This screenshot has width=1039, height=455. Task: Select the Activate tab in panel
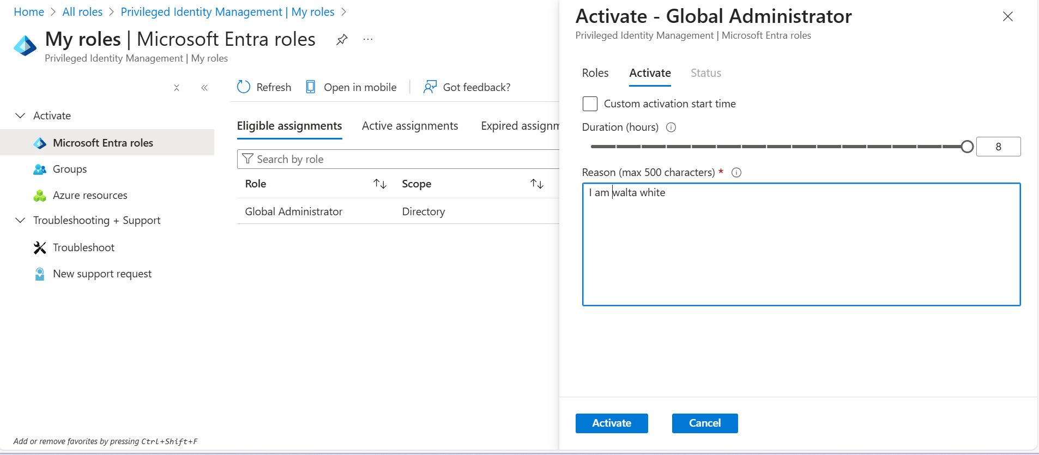click(650, 73)
